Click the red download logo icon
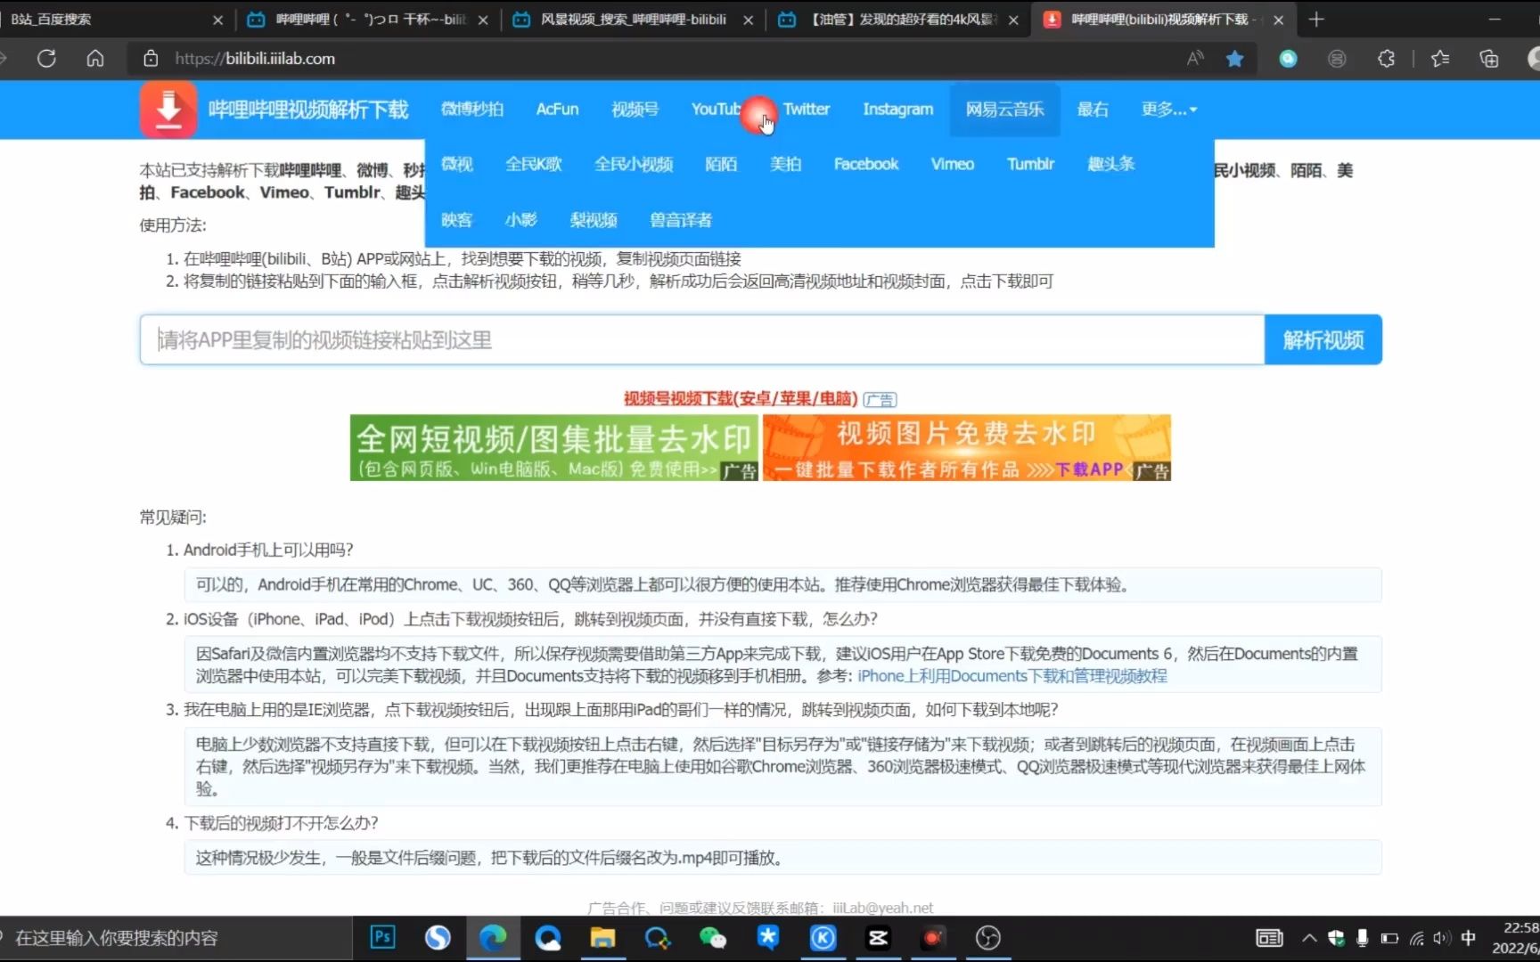Image resolution: width=1540 pixels, height=962 pixels. click(x=168, y=110)
